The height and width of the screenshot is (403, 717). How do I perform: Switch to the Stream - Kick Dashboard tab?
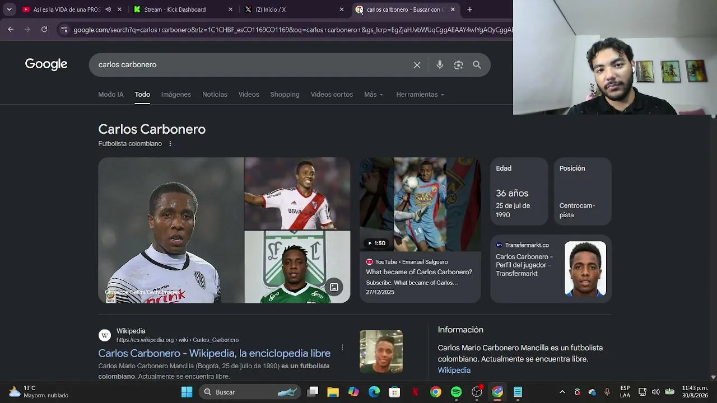[175, 10]
